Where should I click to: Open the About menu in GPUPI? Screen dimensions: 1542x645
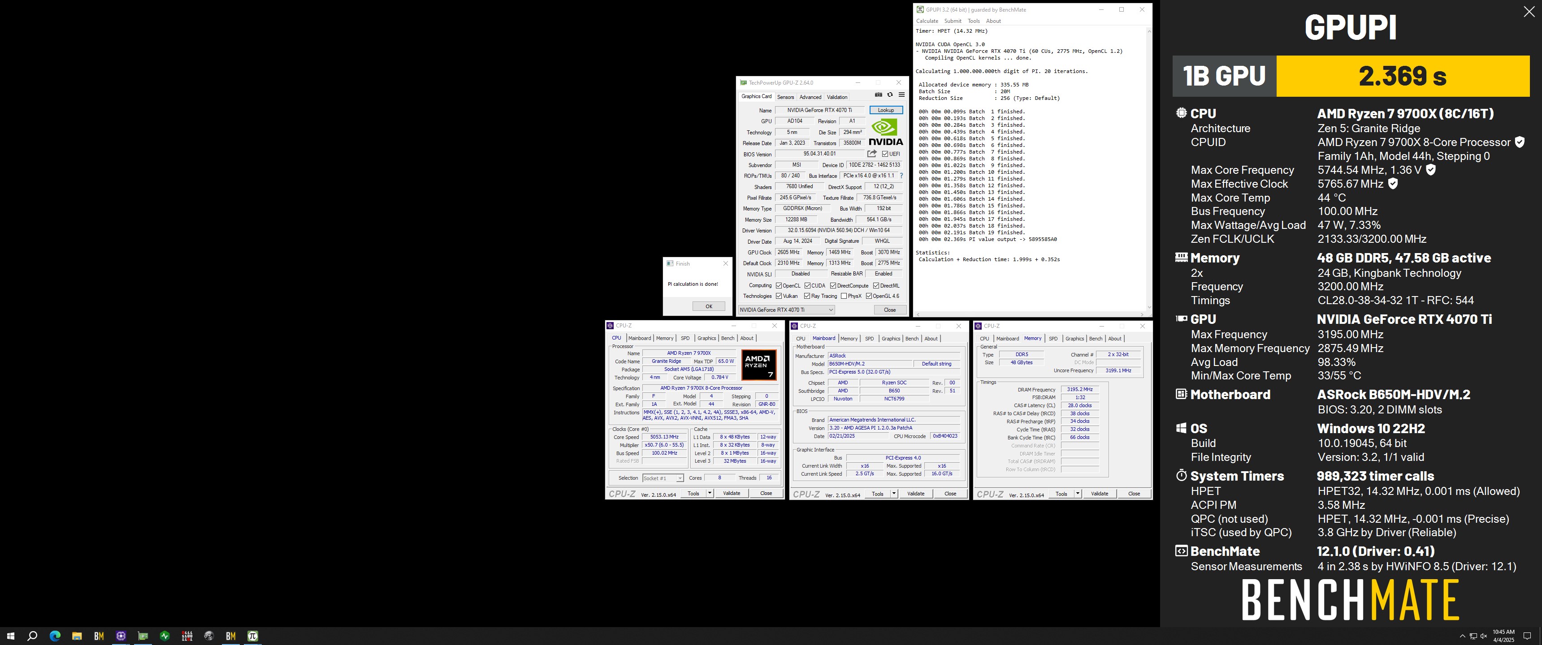[x=993, y=21]
